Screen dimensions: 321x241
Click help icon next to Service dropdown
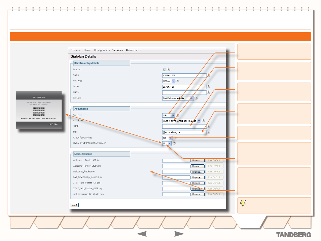[196, 98]
